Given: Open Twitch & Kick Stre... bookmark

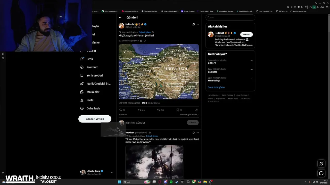Looking at the screenshot, I should [205, 11].
